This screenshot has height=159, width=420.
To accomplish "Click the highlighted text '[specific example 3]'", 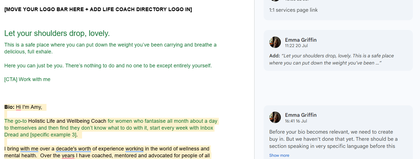I will click(53, 135).
